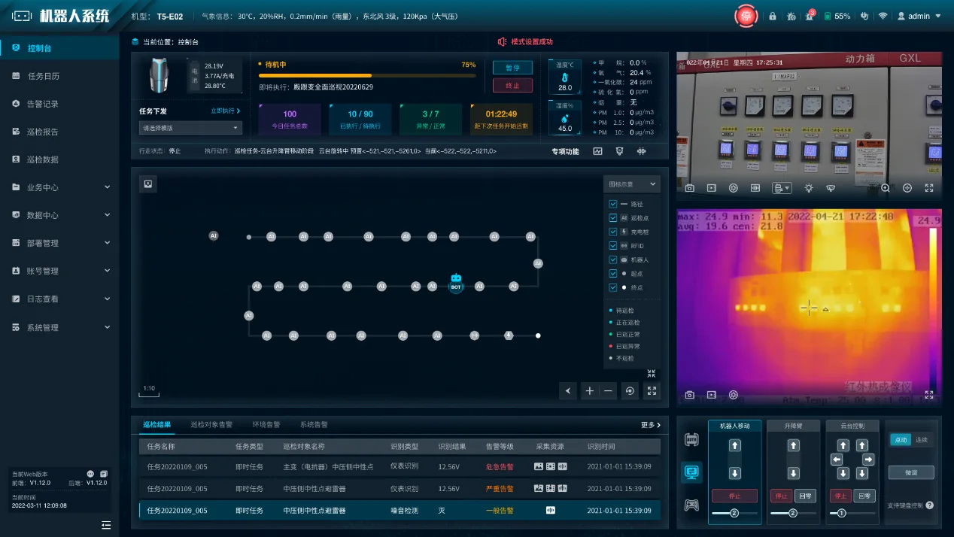Switch to the AUTO control mode icon
The height and width of the screenshot is (537, 954).
pos(691,439)
